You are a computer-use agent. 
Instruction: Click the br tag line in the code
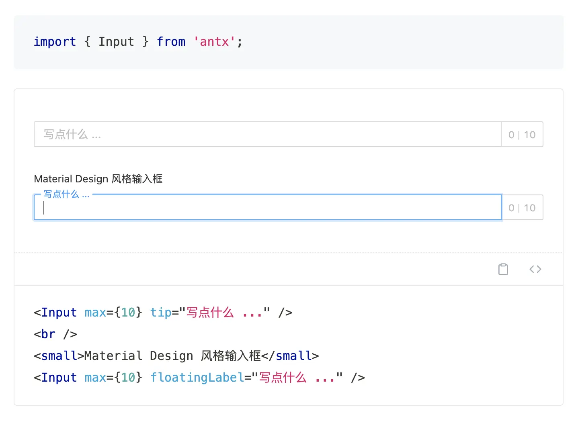pos(55,334)
